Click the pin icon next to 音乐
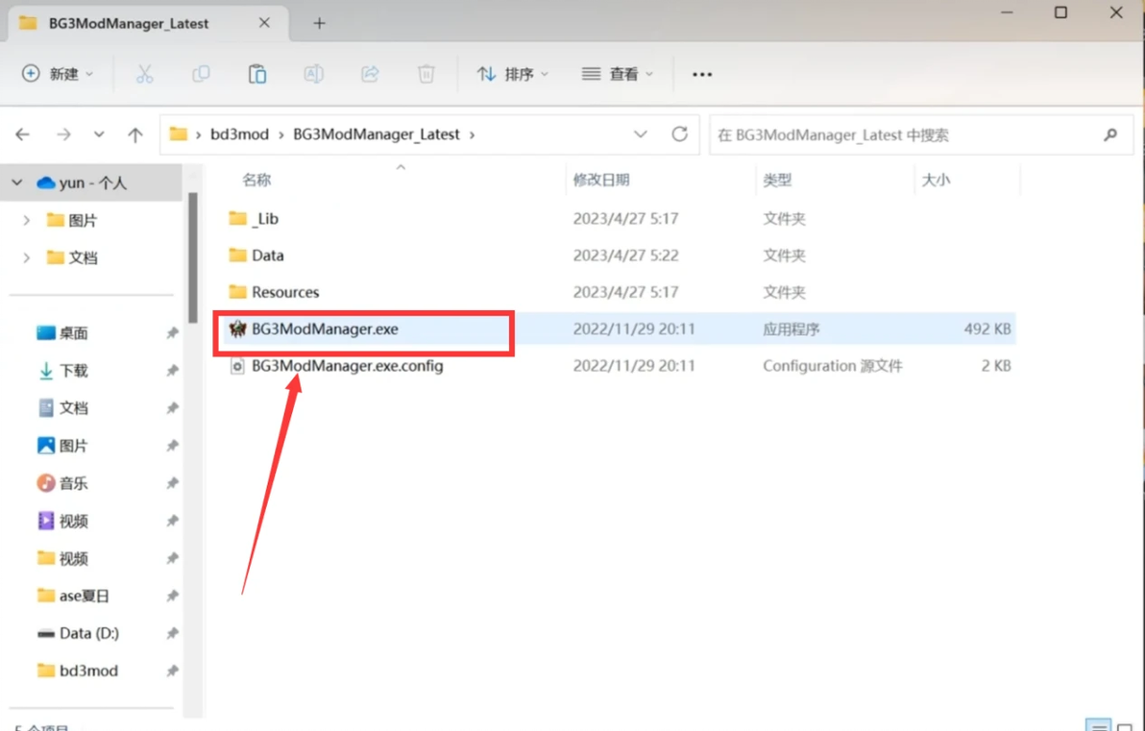 tap(172, 483)
